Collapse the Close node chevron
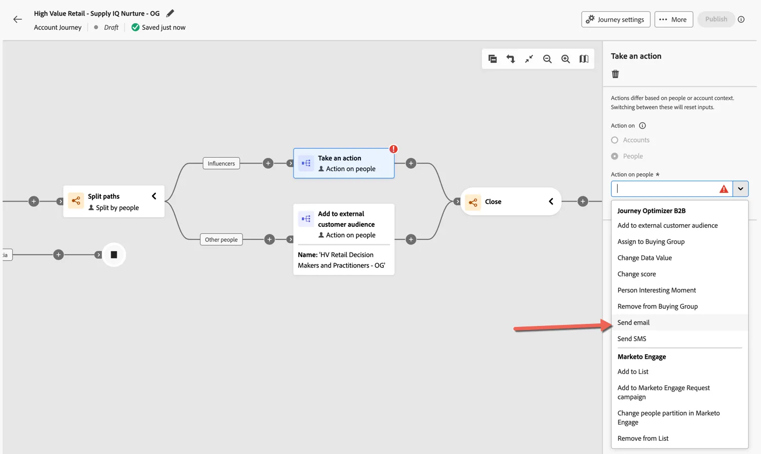The width and height of the screenshot is (761, 454). (x=551, y=201)
